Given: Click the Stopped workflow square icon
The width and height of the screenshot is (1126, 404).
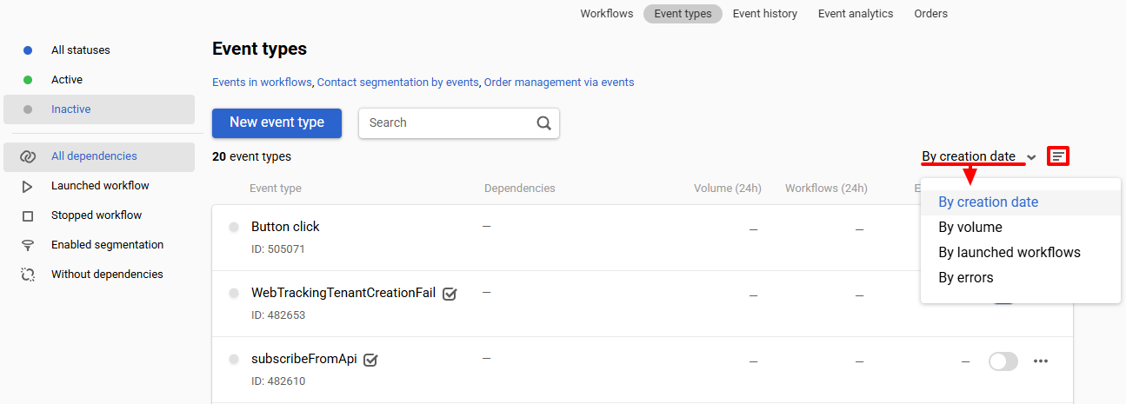Looking at the screenshot, I should (x=28, y=215).
